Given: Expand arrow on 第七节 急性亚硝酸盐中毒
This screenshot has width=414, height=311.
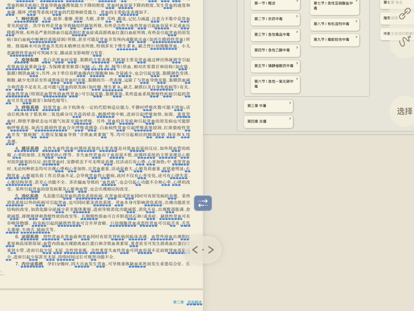Looking at the screenshot, I should pos(356,2).
